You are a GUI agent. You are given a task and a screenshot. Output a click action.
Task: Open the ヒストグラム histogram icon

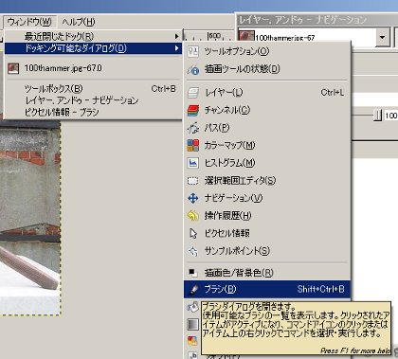[x=193, y=163]
